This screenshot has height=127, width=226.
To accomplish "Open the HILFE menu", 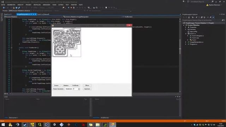I will coord(81,5).
